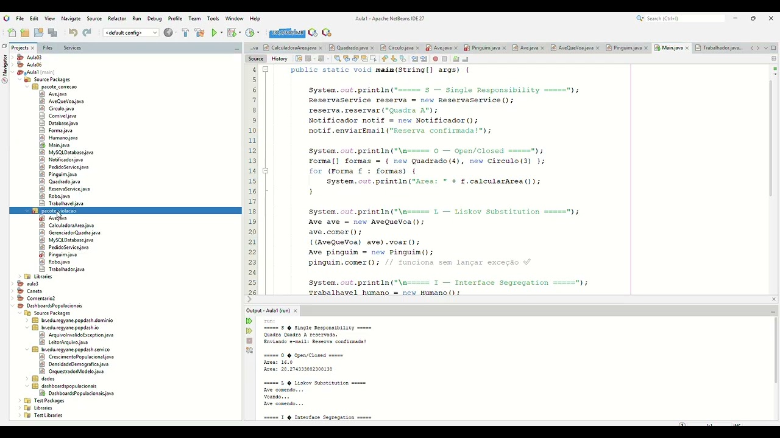Image resolution: width=780 pixels, height=438 pixels.
Task: Switch editor to Source view
Action: (x=256, y=59)
